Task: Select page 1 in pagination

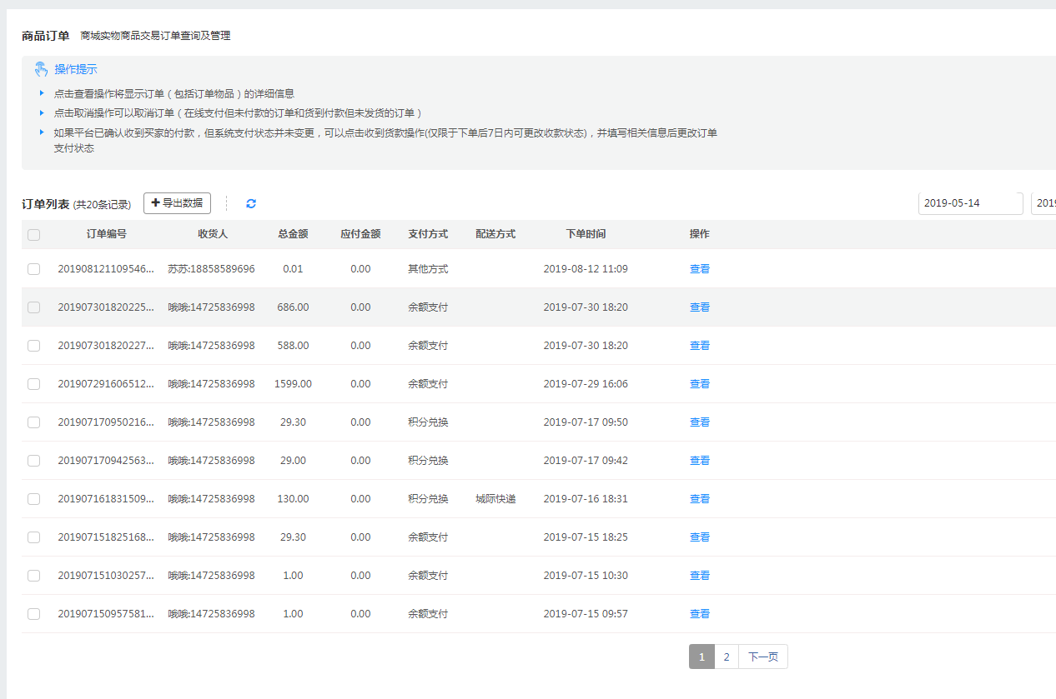Action: 701,657
